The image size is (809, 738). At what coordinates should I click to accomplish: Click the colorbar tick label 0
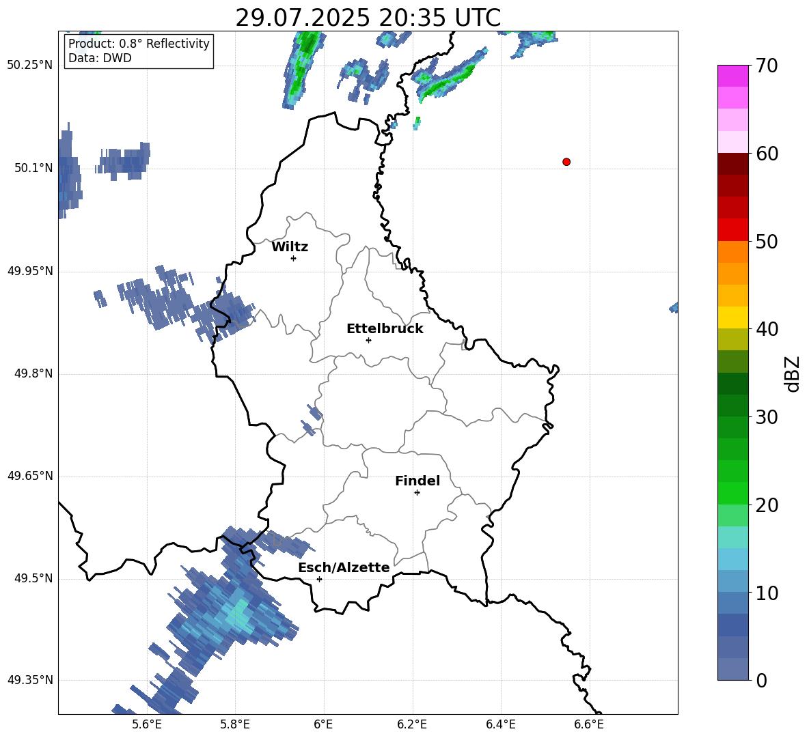[x=762, y=680]
